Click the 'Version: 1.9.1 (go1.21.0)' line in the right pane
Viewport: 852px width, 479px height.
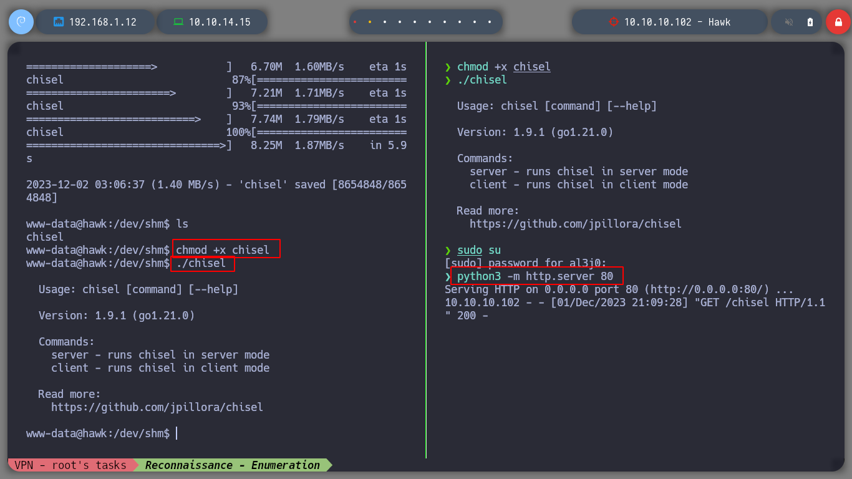(x=535, y=132)
